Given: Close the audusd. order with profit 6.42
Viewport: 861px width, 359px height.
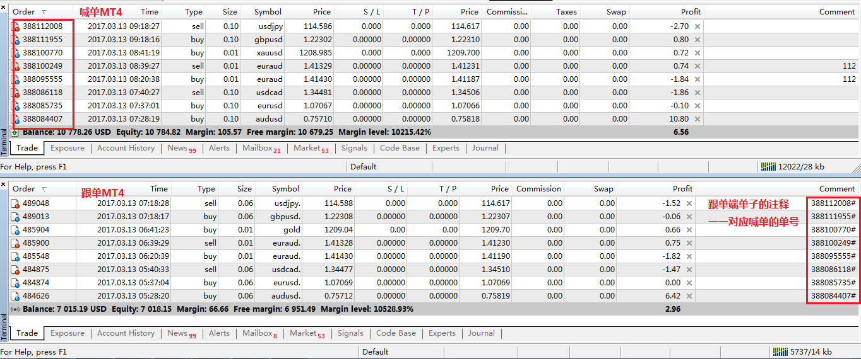Looking at the screenshot, I should [x=689, y=296].
